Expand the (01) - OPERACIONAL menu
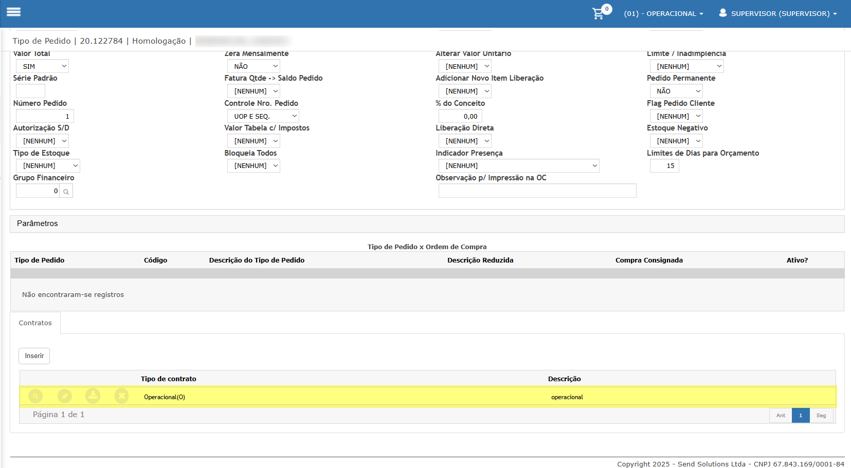Screen dimensions: 851x468 coord(663,14)
